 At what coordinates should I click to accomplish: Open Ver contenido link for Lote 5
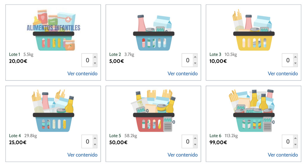(182, 155)
